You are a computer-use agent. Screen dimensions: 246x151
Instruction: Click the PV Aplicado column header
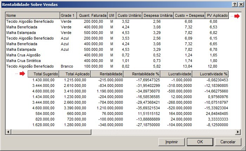(217, 16)
